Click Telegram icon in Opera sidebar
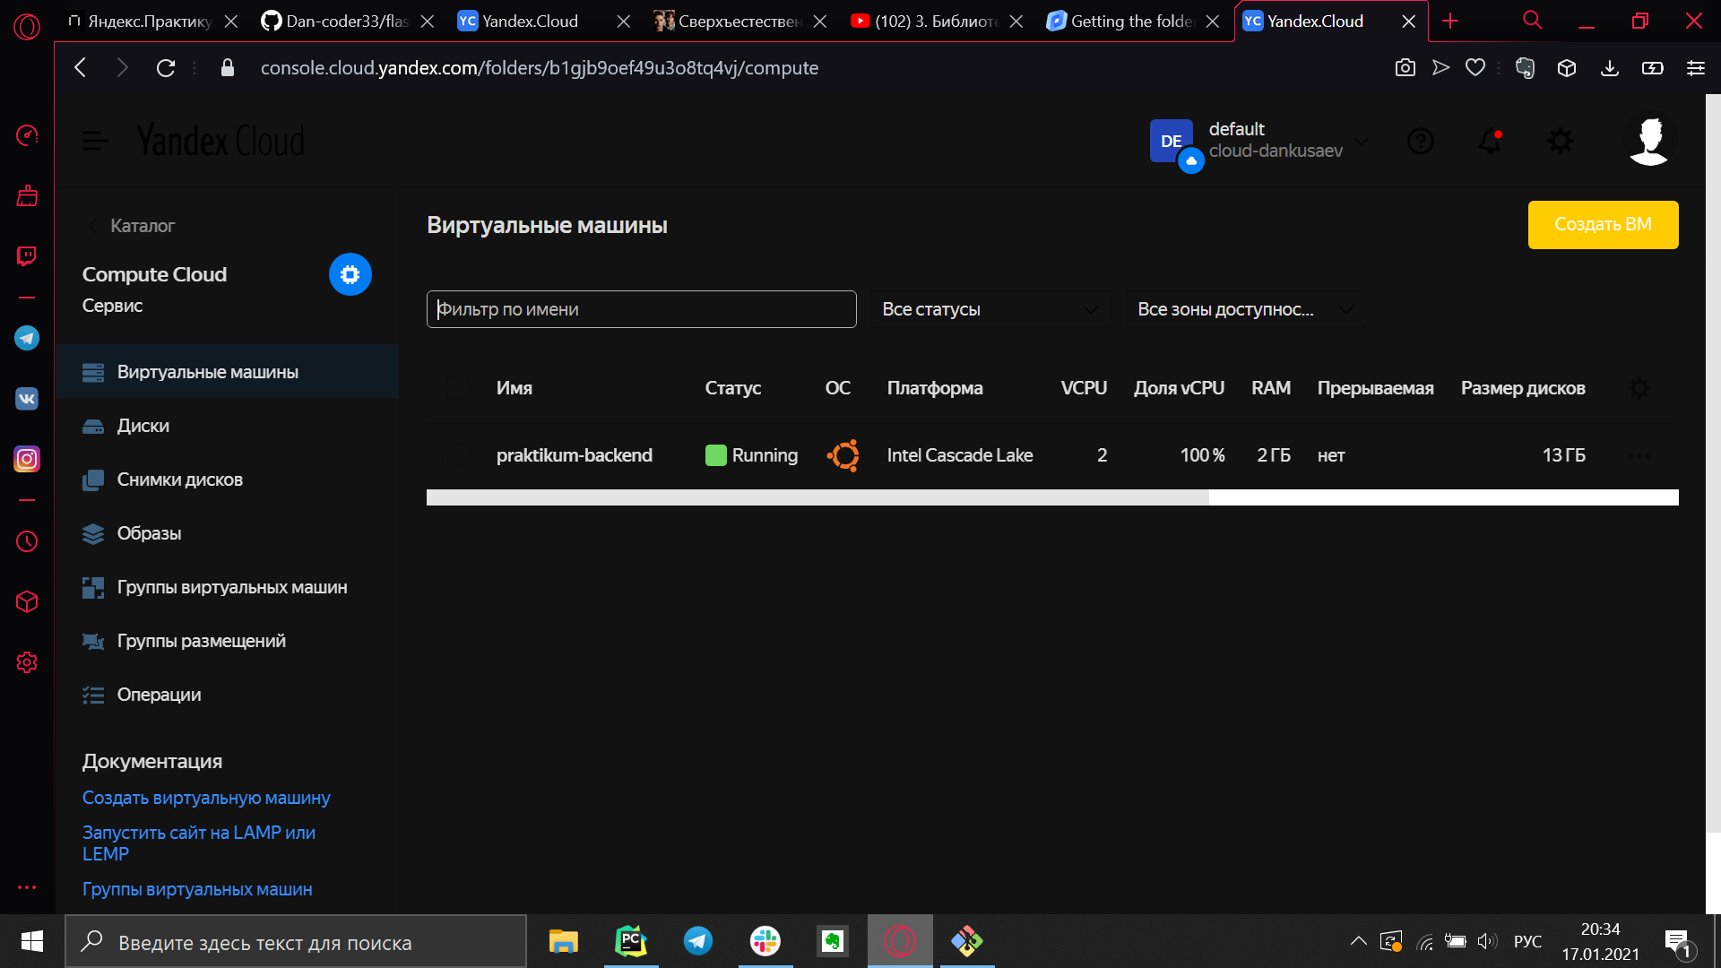Viewport: 1721px width, 968px height. 27,338
